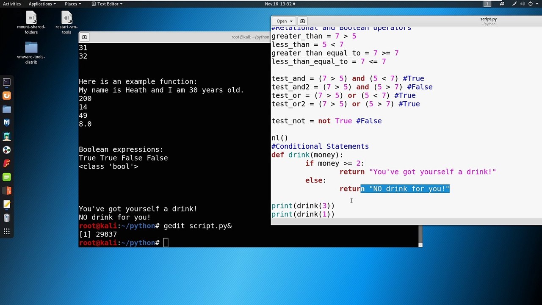The height and width of the screenshot is (305, 542).
Task: Click terminal line 'Here is an example function:'
Action: [x=138, y=82]
